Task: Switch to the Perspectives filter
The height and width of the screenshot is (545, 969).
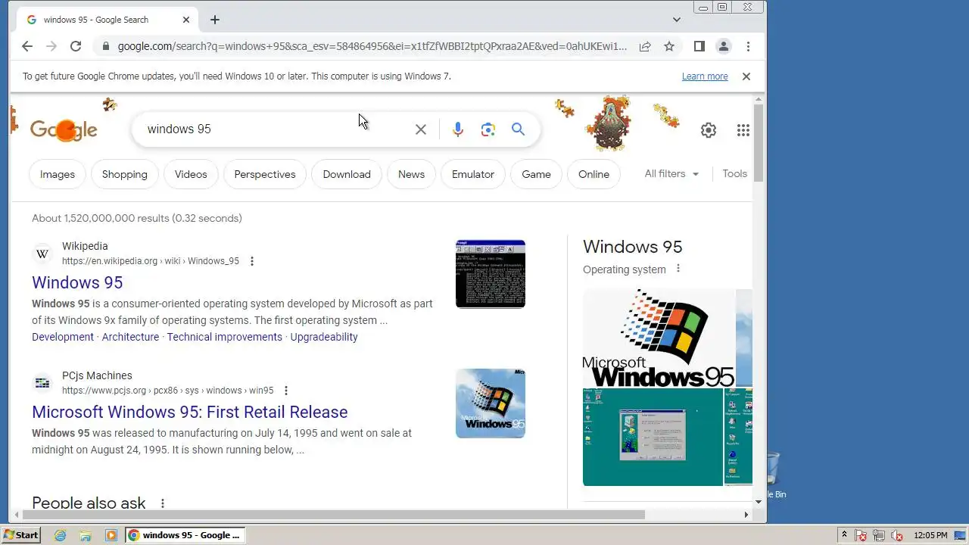Action: 265,174
